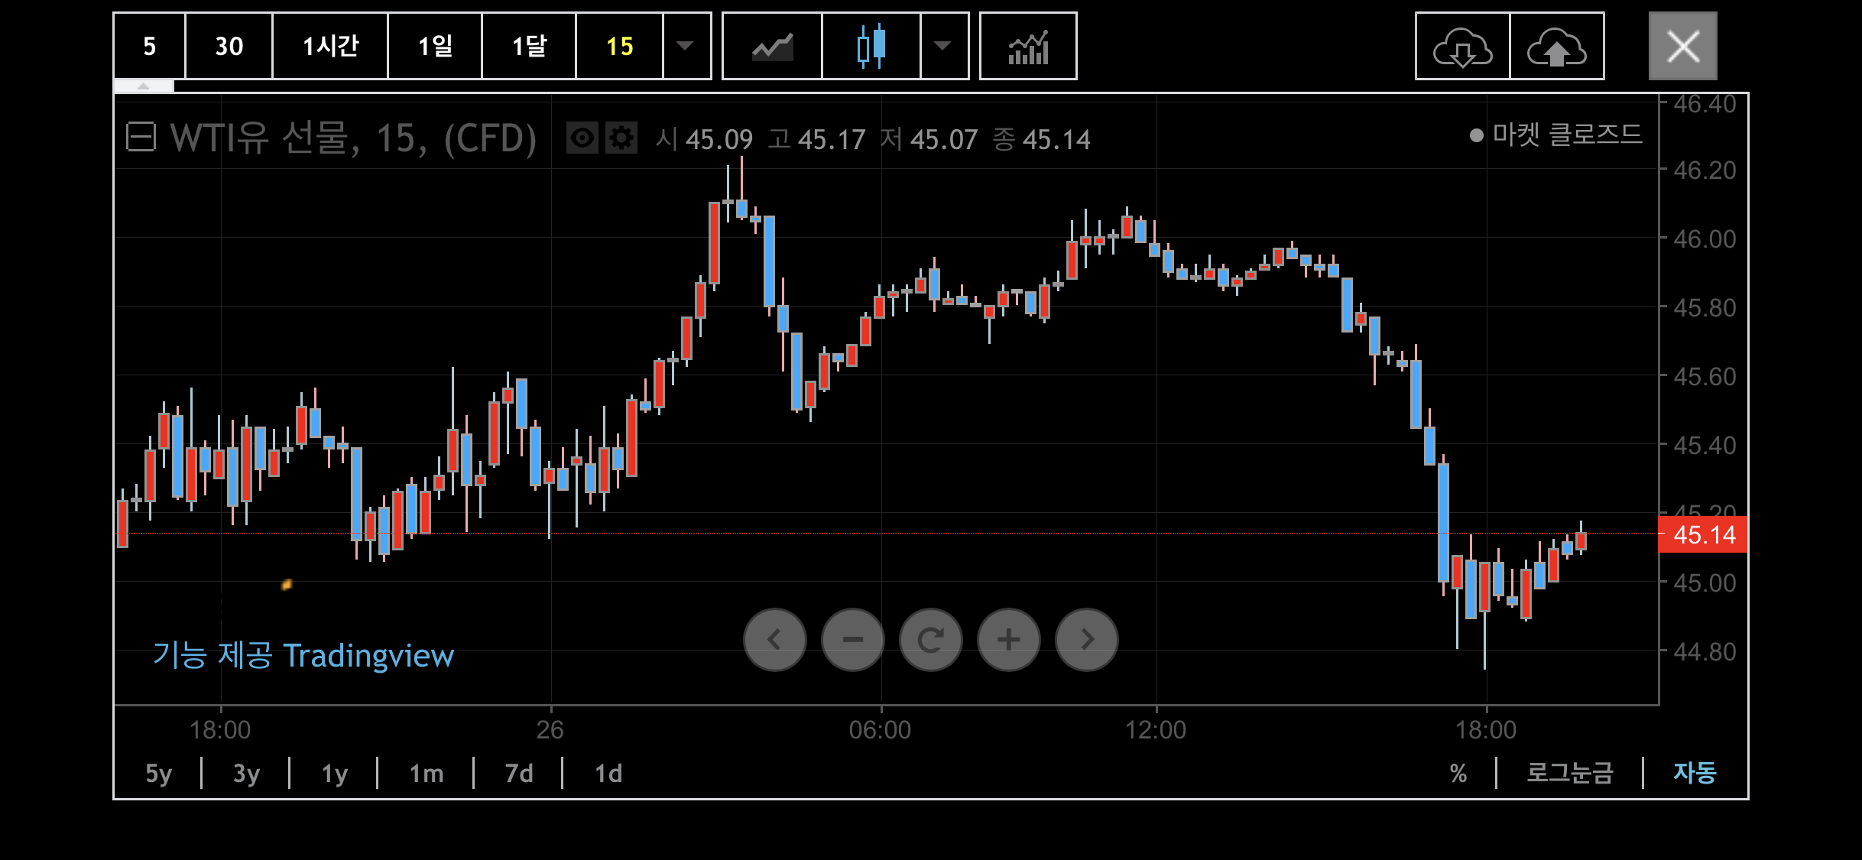Zoom out with the minus button

pyautogui.click(x=853, y=640)
